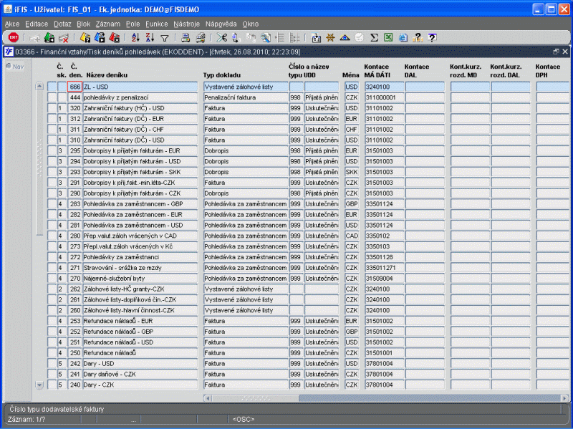Click the copy toolbar icon
This screenshot has height=429, width=573.
pos(236,38)
